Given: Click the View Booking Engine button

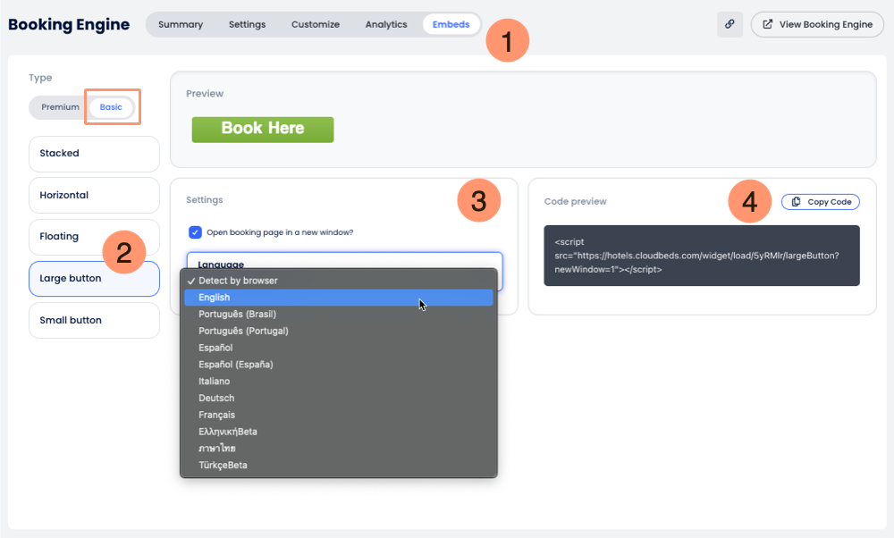Looking at the screenshot, I should point(817,24).
